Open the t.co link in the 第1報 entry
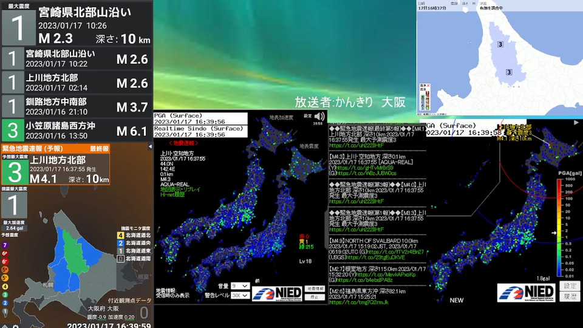 coord(356,230)
